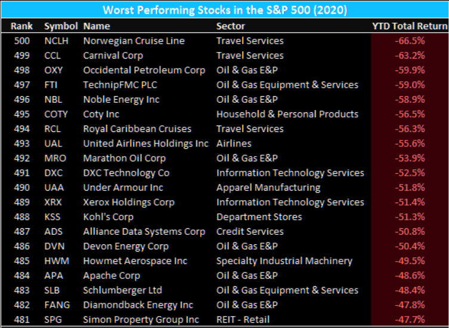The width and height of the screenshot is (449, 328).
Task: Select the Department Stores sector cell
Action: click(259, 217)
